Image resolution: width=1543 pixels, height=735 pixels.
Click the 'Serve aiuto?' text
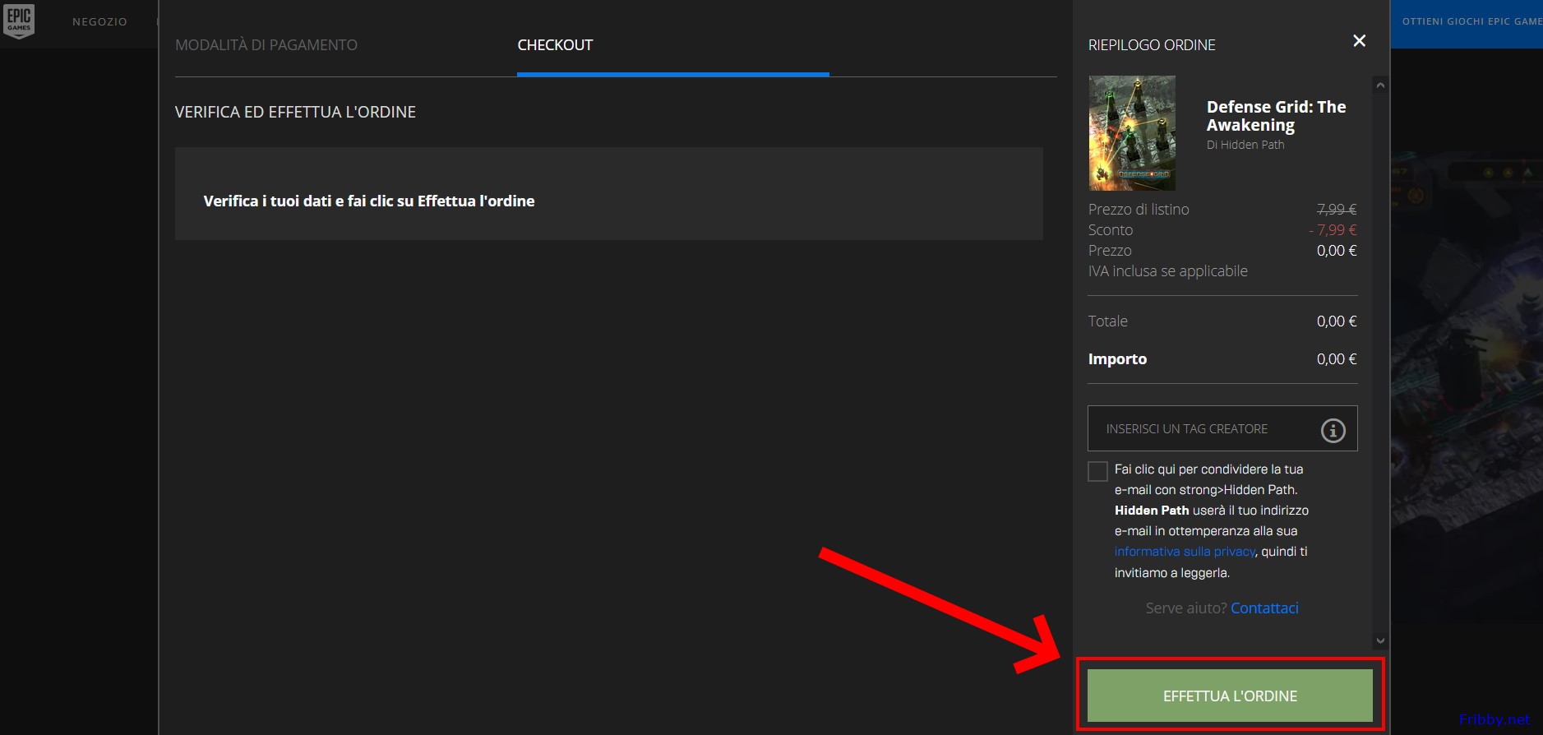click(1186, 608)
